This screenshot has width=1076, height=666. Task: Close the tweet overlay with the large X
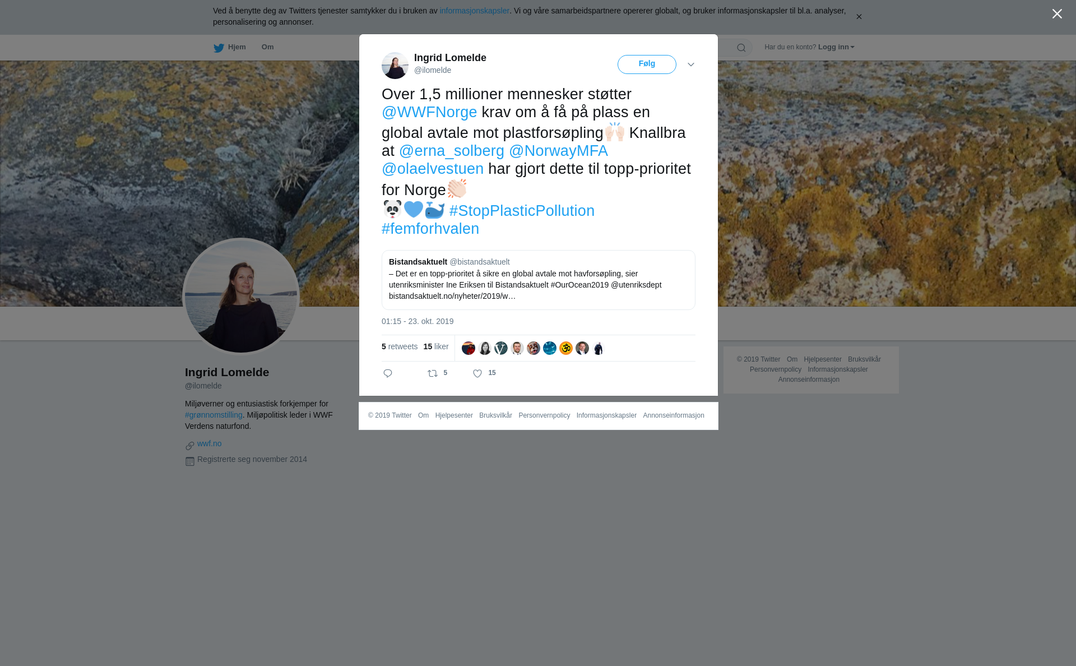(1057, 14)
